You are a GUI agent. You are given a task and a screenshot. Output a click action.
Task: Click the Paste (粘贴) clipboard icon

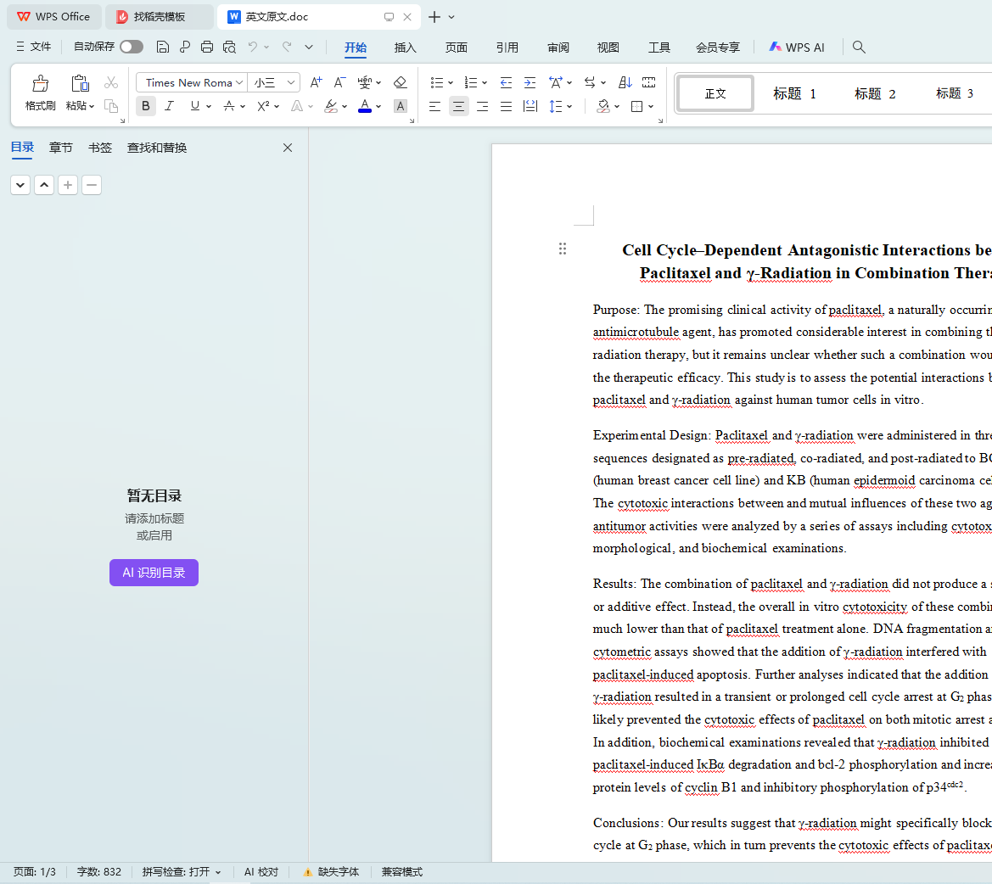pyautogui.click(x=80, y=83)
